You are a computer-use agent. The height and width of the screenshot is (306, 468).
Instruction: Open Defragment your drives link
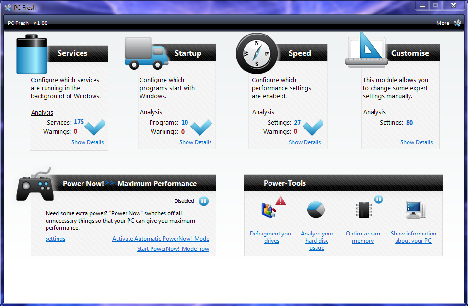pos(271,237)
